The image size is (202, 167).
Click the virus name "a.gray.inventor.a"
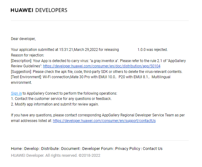coord(104,61)
